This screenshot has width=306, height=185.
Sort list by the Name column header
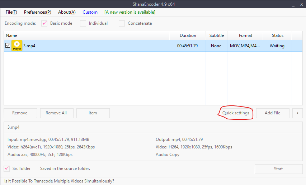coord(87,35)
